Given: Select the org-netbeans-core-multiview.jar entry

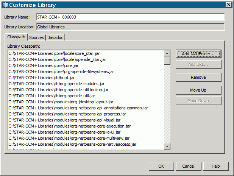Looking at the screenshot, I should [x=86, y=138].
